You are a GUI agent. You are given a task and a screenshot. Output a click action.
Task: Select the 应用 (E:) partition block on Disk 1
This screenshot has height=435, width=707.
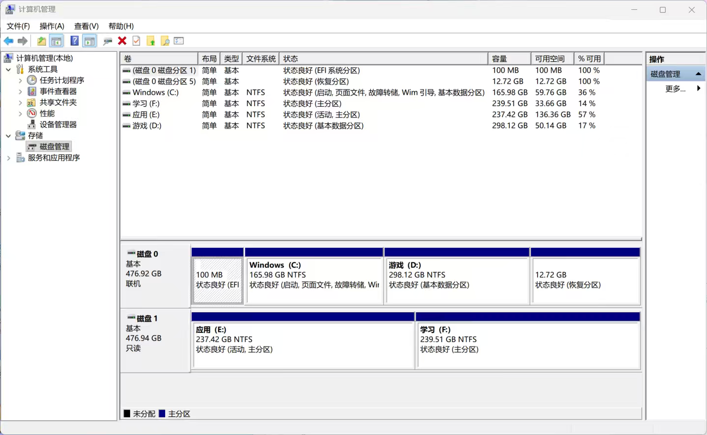[x=303, y=341]
